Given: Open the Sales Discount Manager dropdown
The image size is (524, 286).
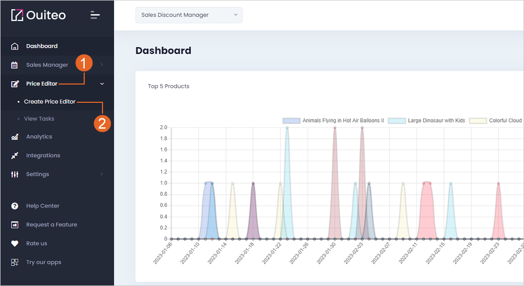Looking at the screenshot, I should point(189,15).
